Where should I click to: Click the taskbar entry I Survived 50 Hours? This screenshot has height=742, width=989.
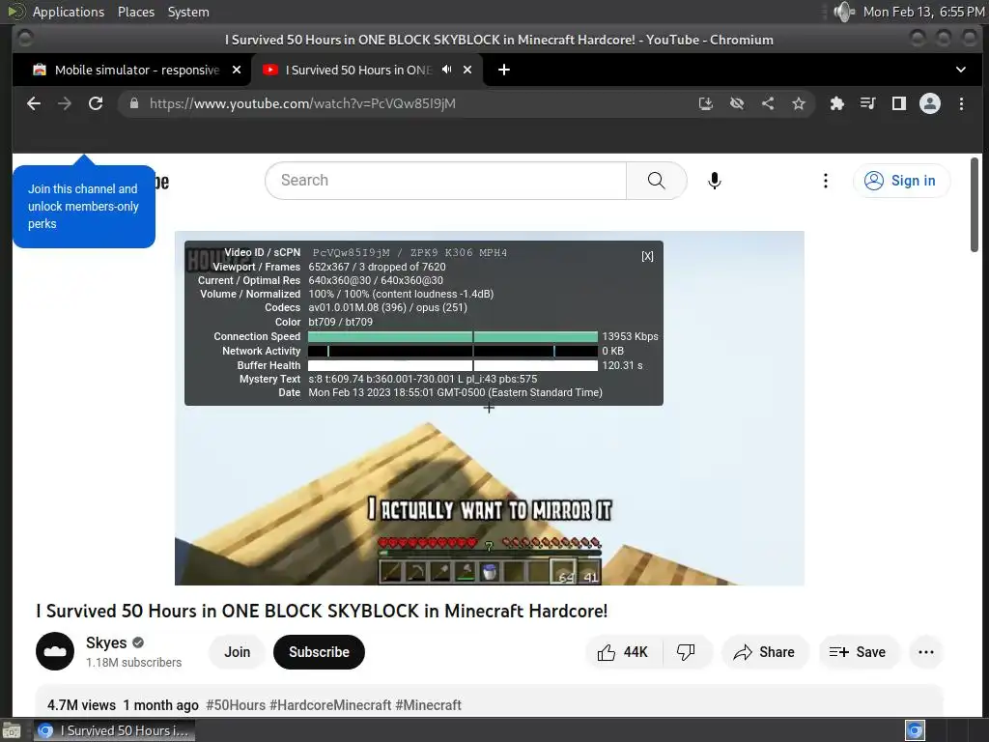click(115, 730)
